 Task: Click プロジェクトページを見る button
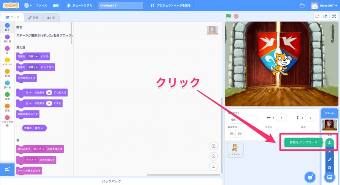170,6
